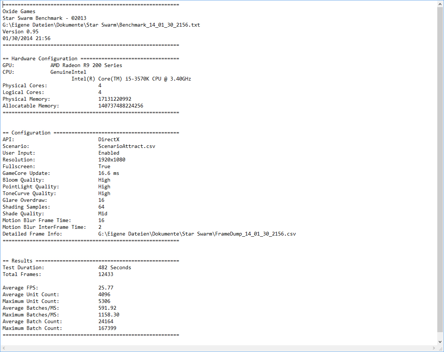Click the "PointLight Quality:" label
This screenshot has width=444, height=352.
click(31, 187)
